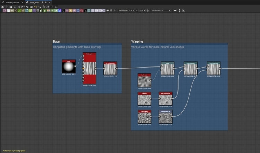Click the info 'i' icon in toolbar

click(x=15, y=7)
